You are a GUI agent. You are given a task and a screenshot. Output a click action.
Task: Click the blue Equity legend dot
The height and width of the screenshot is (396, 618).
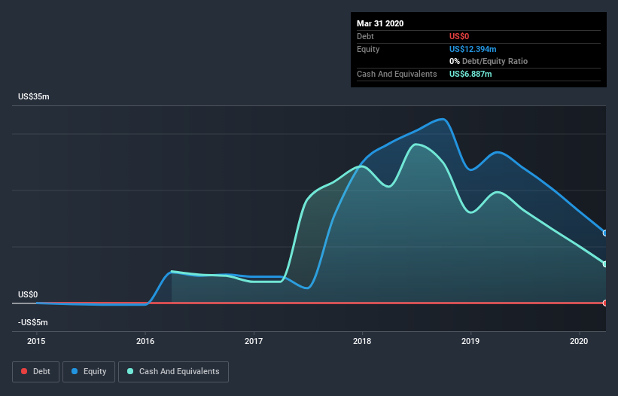tap(75, 371)
